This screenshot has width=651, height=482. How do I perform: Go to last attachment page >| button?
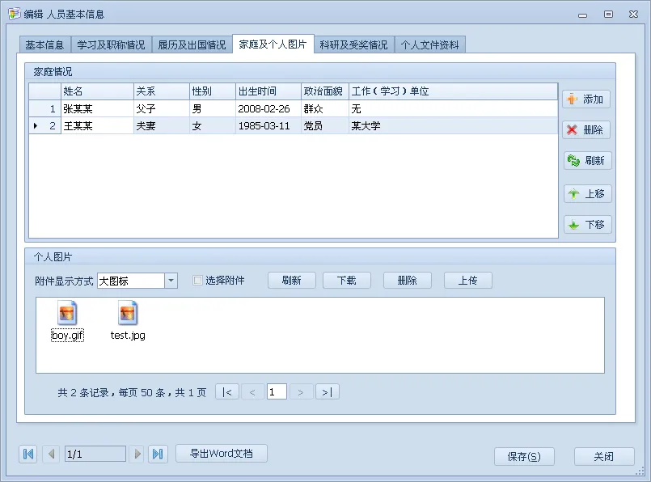328,392
